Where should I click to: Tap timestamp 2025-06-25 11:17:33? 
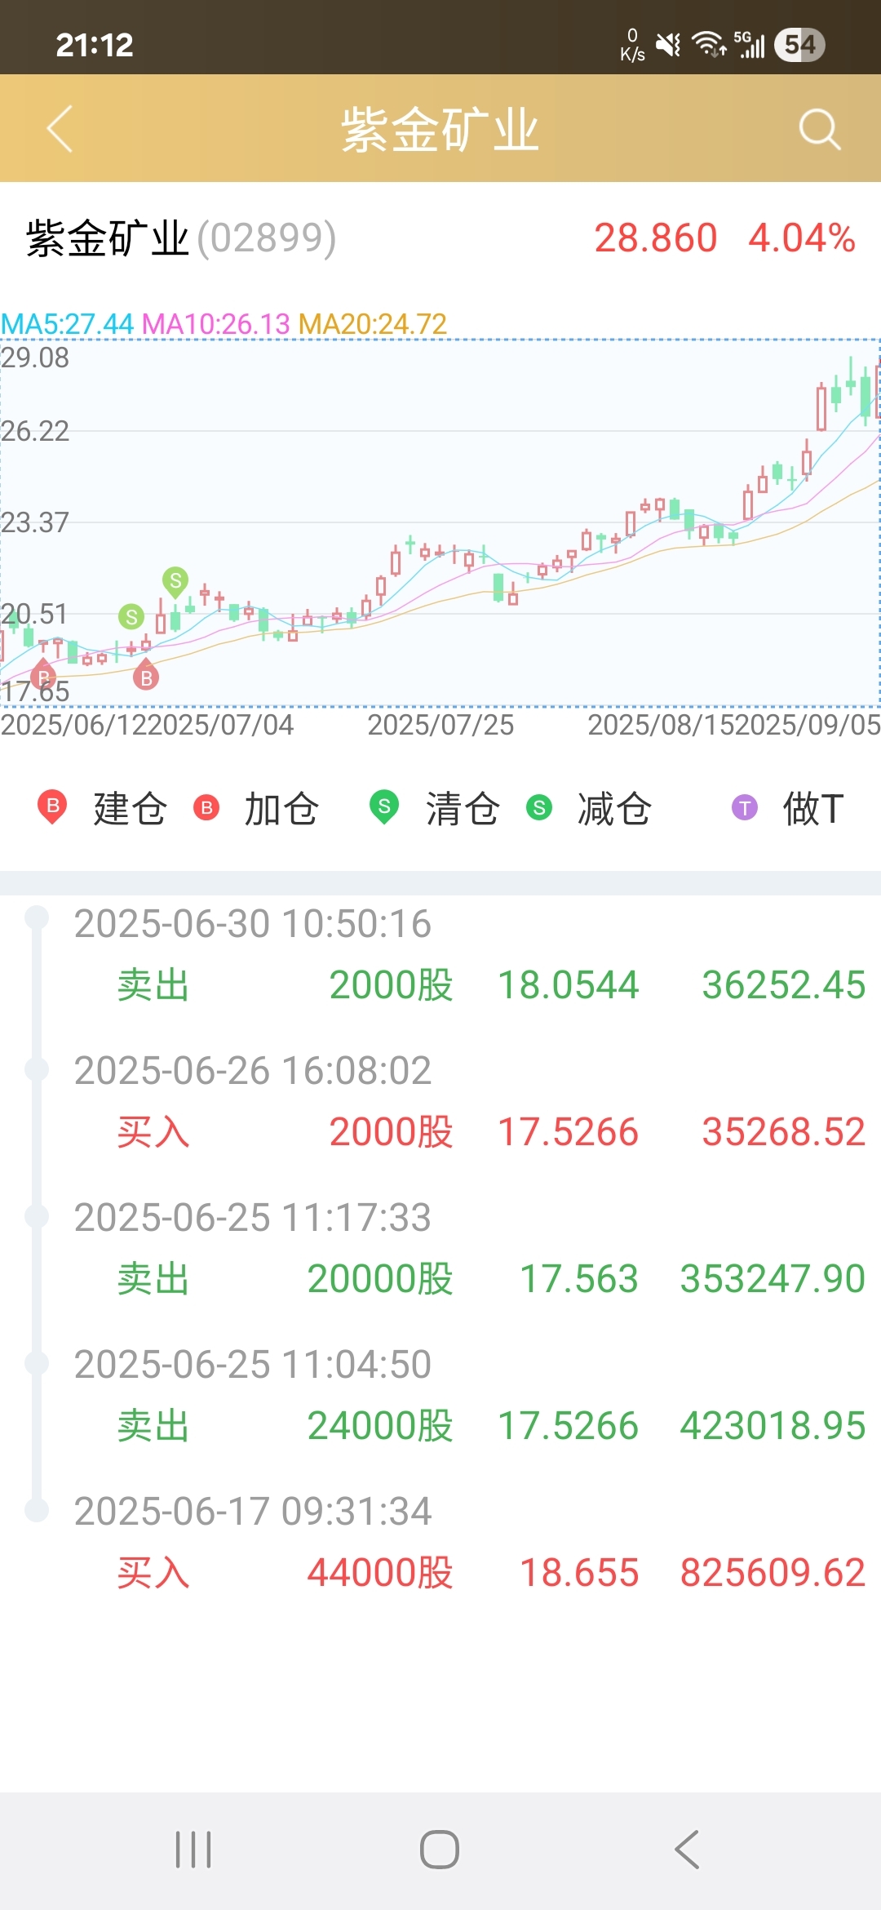[x=253, y=1218]
